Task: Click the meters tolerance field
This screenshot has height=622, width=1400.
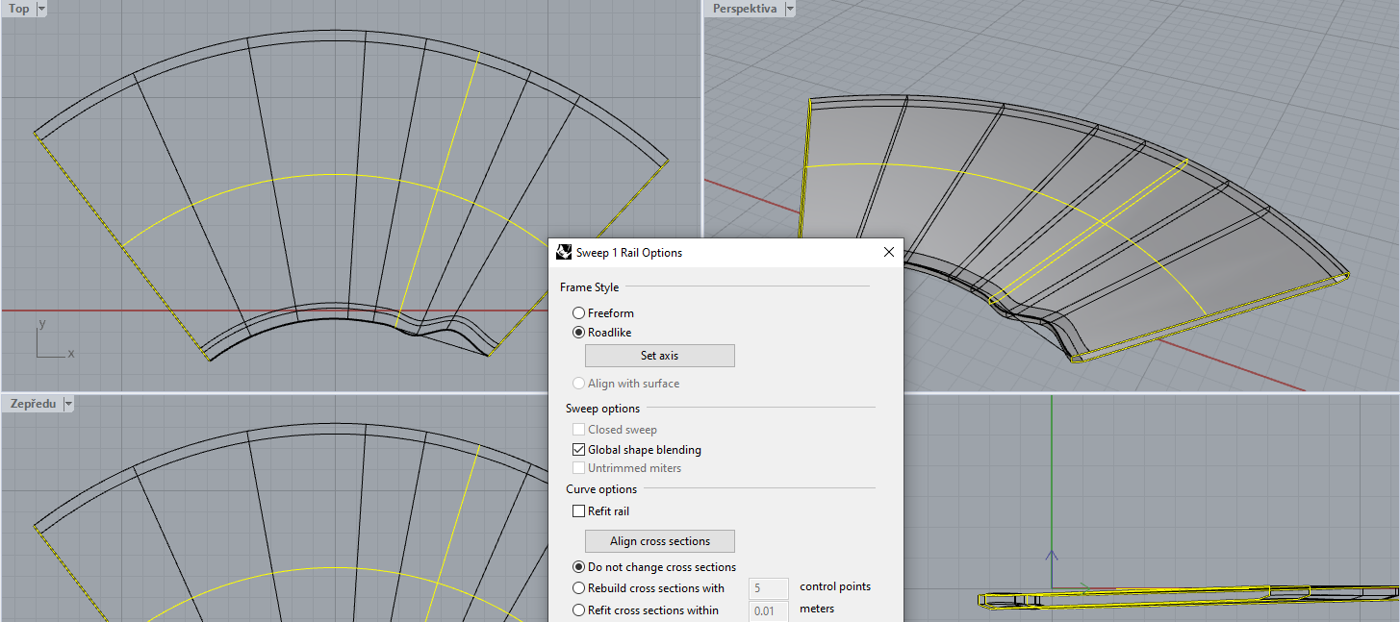Action: pos(768,611)
